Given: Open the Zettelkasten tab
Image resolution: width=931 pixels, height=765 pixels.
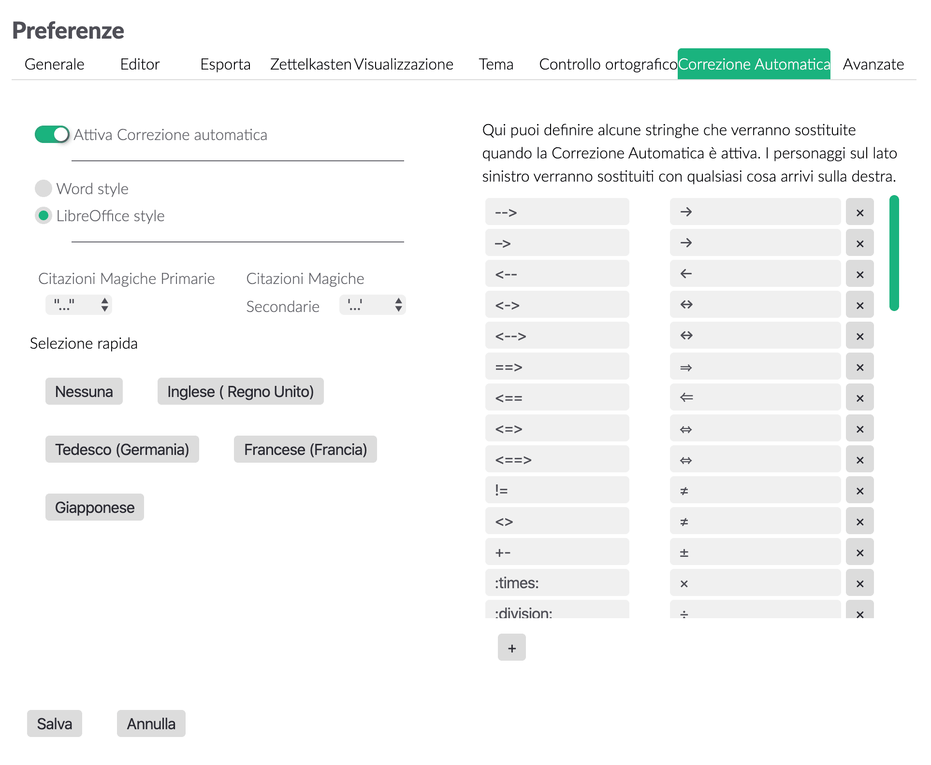Looking at the screenshot, I should (311, 64).
